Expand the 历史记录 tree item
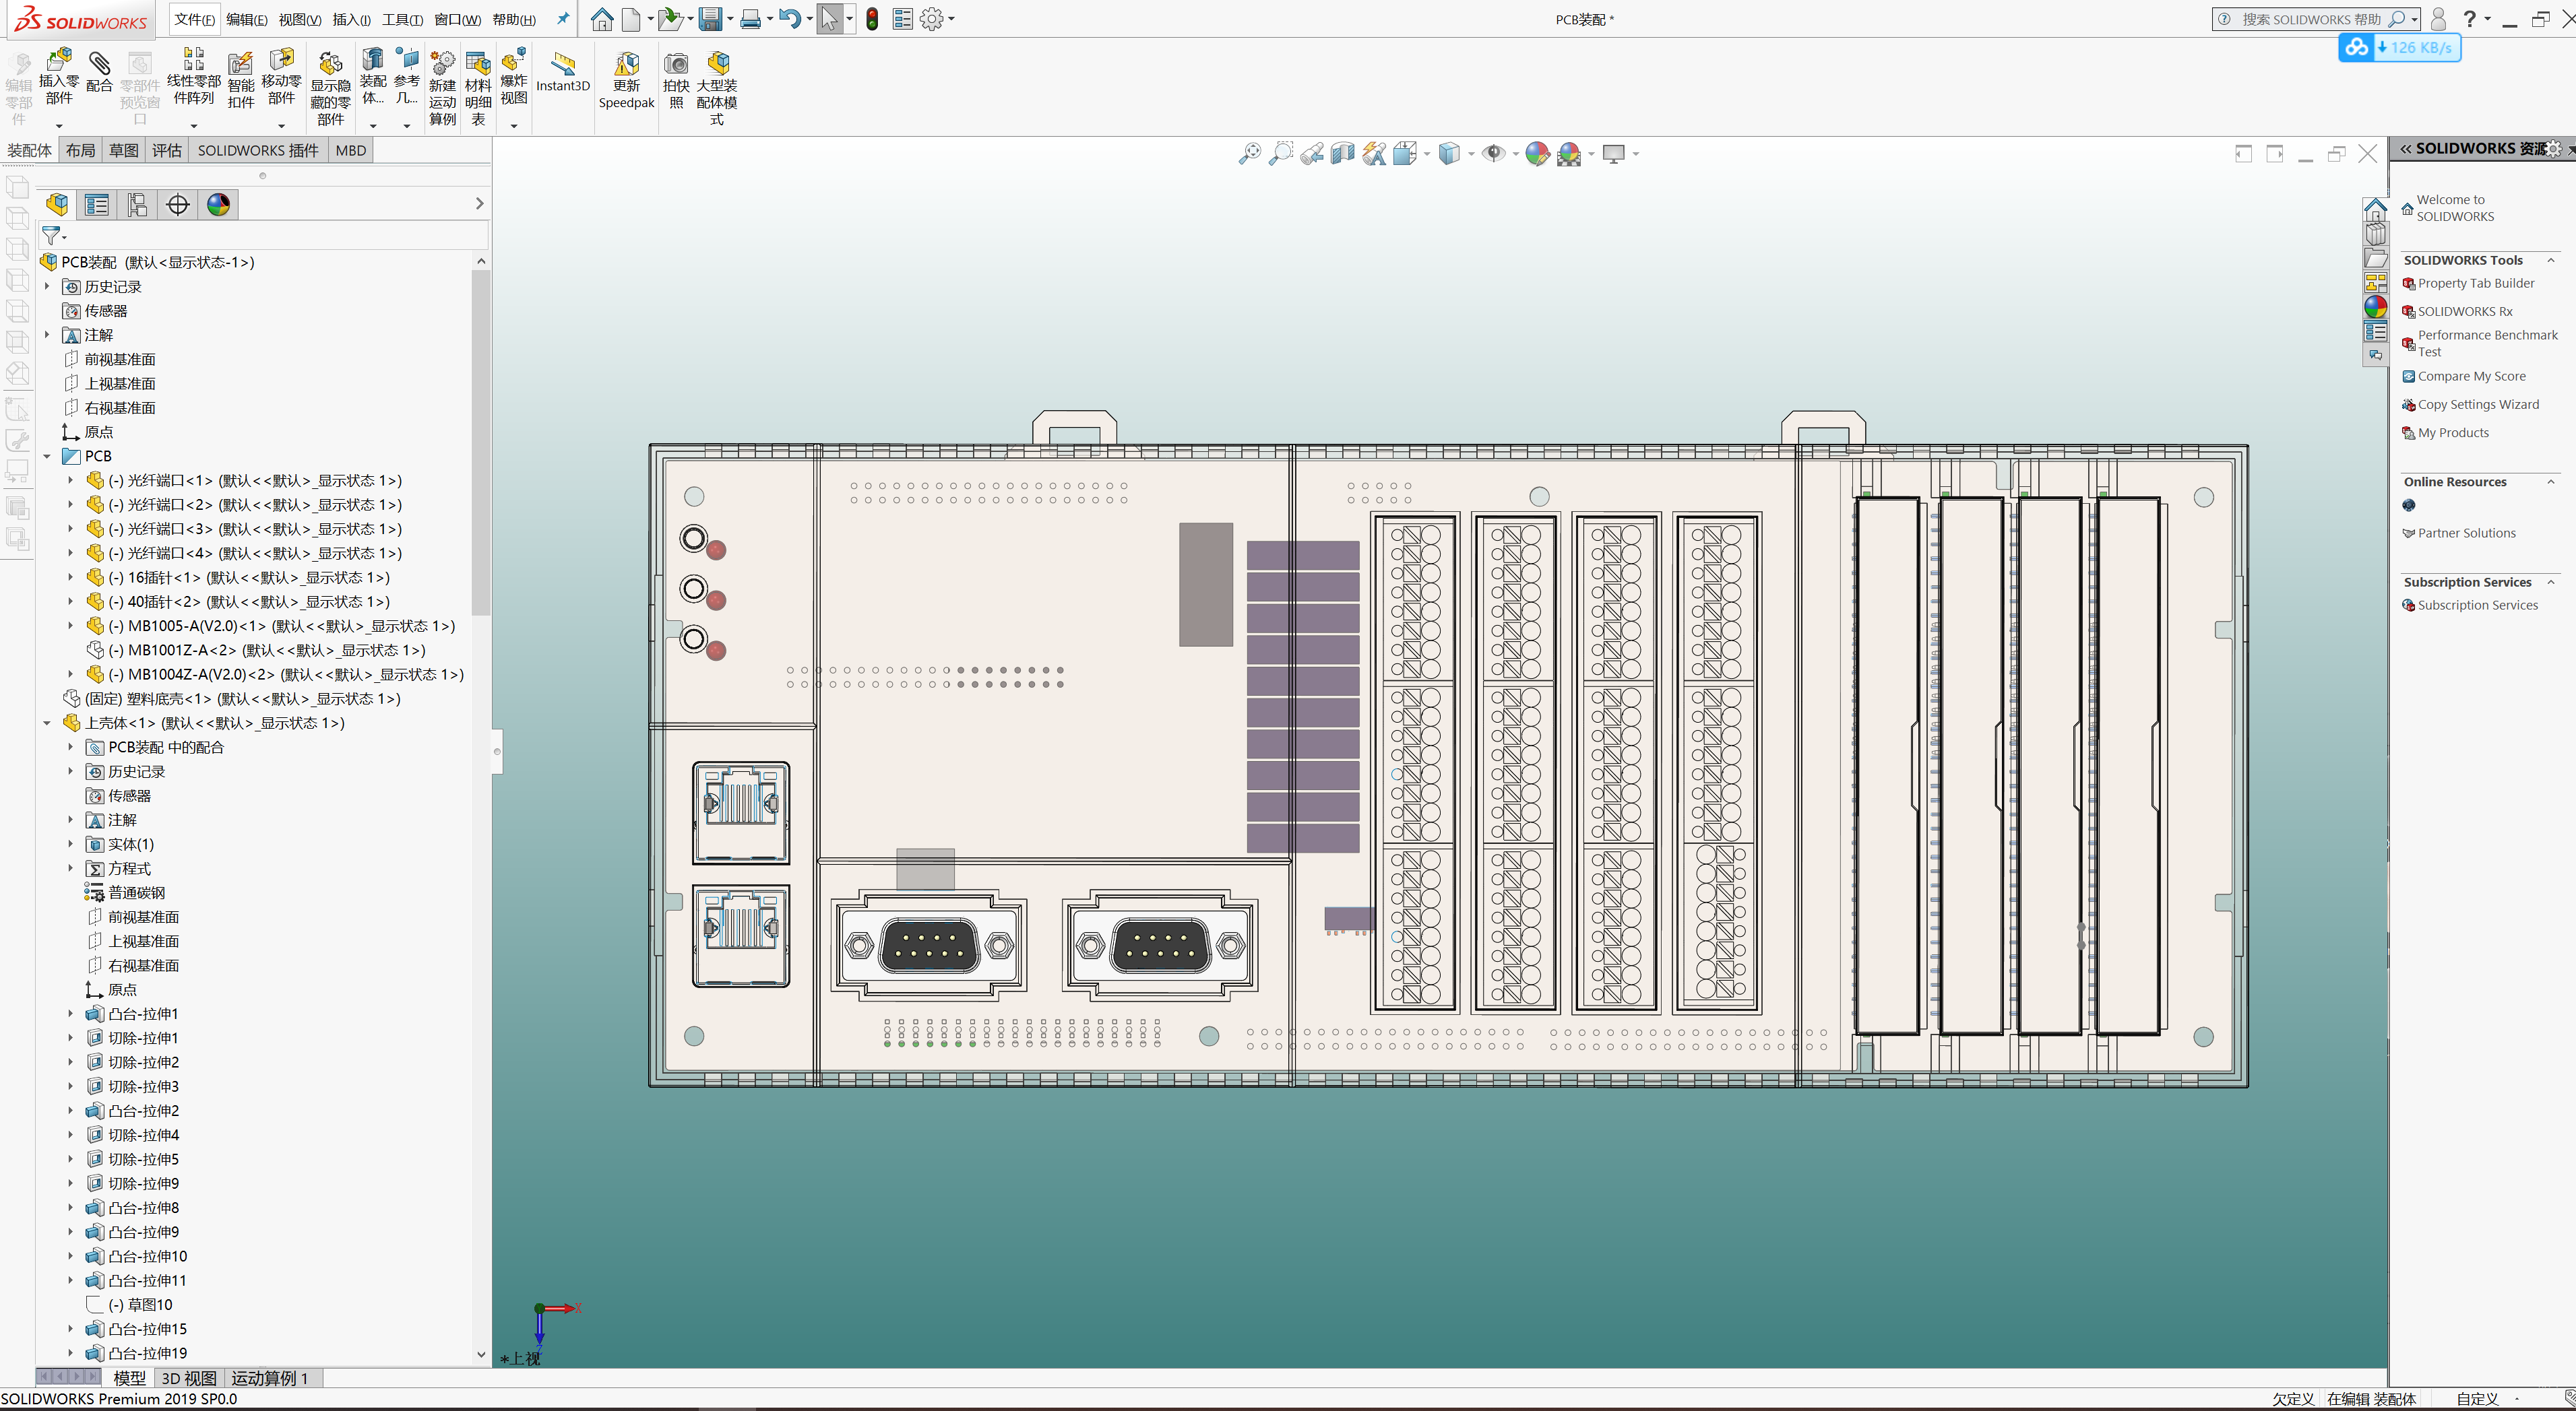 (x=46, y=286)
